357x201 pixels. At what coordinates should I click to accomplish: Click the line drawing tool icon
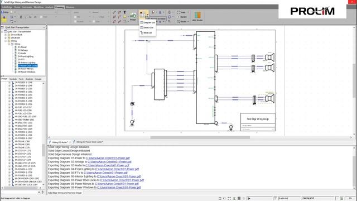tap(114, 12)
